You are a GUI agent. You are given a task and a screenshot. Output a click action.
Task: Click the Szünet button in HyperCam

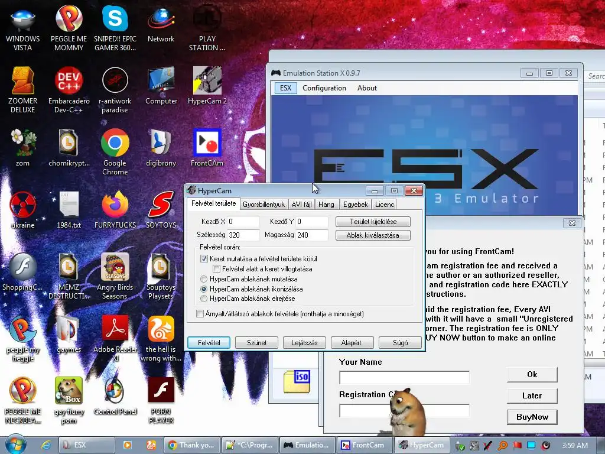click(256, 342)
